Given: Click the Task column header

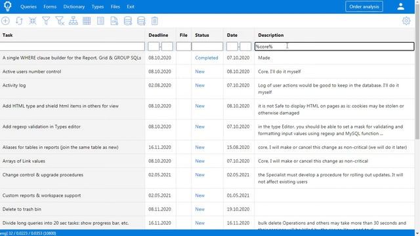Looking at the screenshot, I should tap(7, 35).
